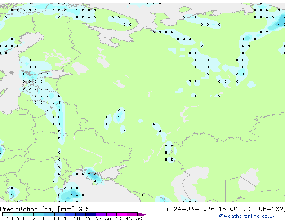
Task: Click the "3" precipitation value on map
Action: click(77, 195)
